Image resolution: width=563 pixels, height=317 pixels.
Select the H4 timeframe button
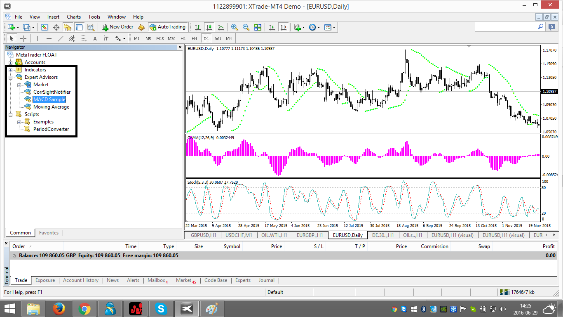pyautogui.click(x=195, y=38)
